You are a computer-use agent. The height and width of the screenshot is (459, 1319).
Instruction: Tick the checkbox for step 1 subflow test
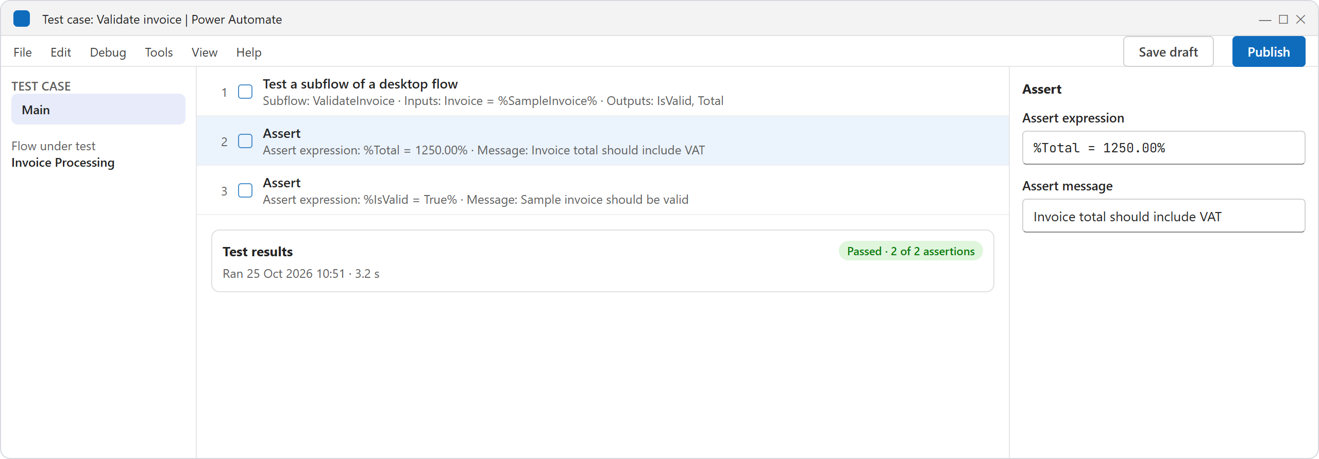245,92
